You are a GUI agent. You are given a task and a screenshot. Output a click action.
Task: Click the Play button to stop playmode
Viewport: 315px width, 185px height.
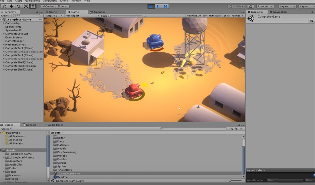[x=151, y=6]
